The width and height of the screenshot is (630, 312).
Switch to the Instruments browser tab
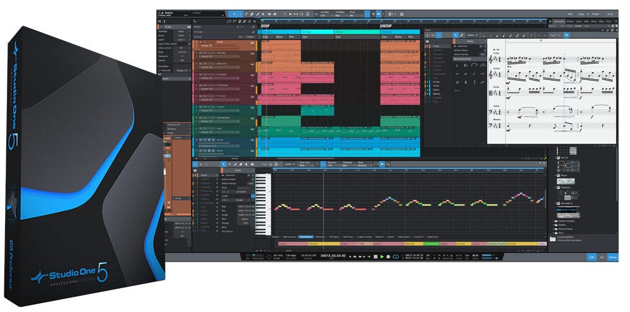point(559,21)
